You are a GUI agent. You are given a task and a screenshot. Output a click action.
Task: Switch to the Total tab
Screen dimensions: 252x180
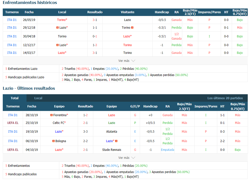click(x=14, y=98)
